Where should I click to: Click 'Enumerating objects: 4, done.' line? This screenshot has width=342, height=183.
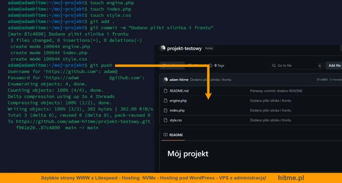47,84
